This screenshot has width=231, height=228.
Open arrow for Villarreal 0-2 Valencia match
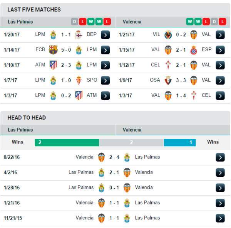point(220,35)
